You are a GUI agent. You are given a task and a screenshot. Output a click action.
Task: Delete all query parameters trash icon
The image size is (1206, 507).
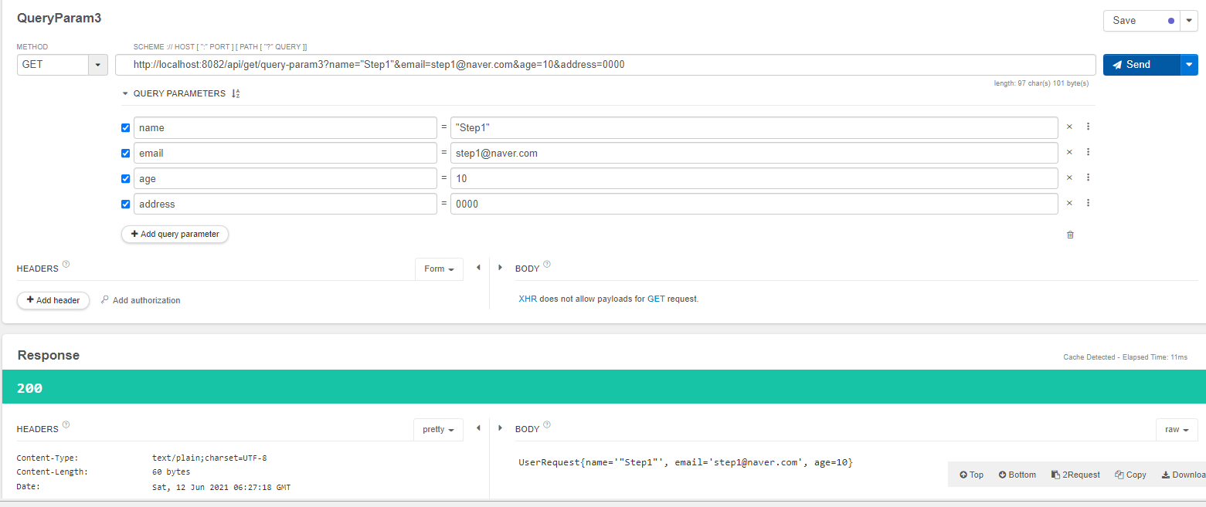[x=1070, y=235]
